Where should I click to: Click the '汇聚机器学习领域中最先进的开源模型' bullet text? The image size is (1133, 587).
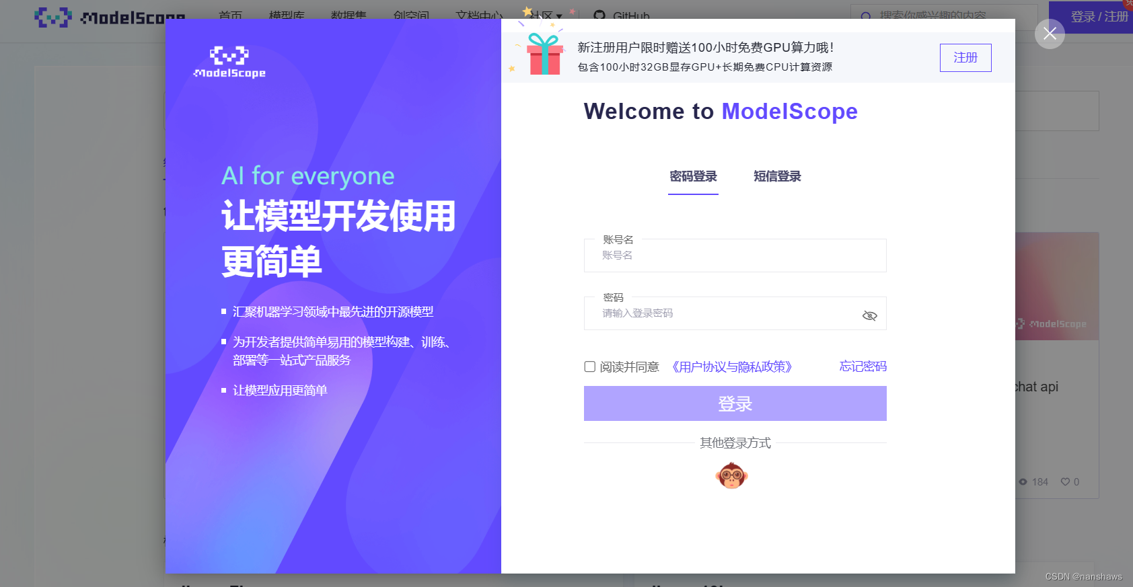[333, 311]
